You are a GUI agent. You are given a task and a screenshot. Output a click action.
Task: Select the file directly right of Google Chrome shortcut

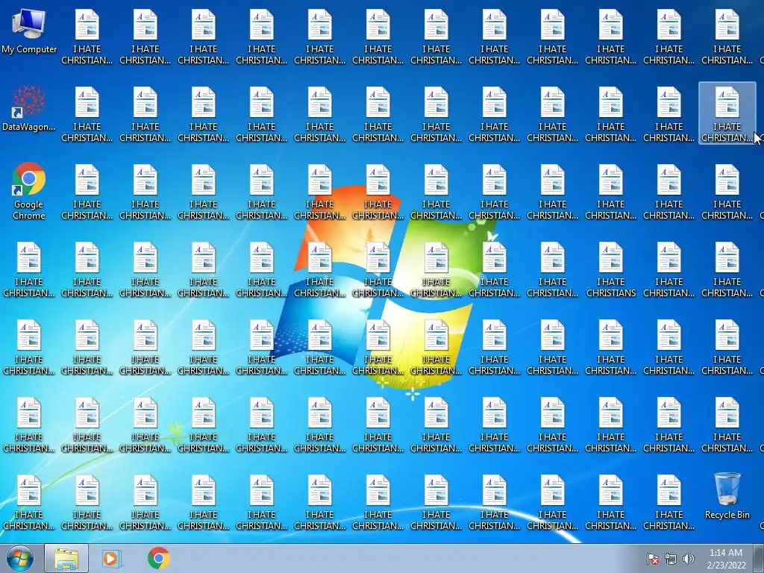(x=87, y=192)
